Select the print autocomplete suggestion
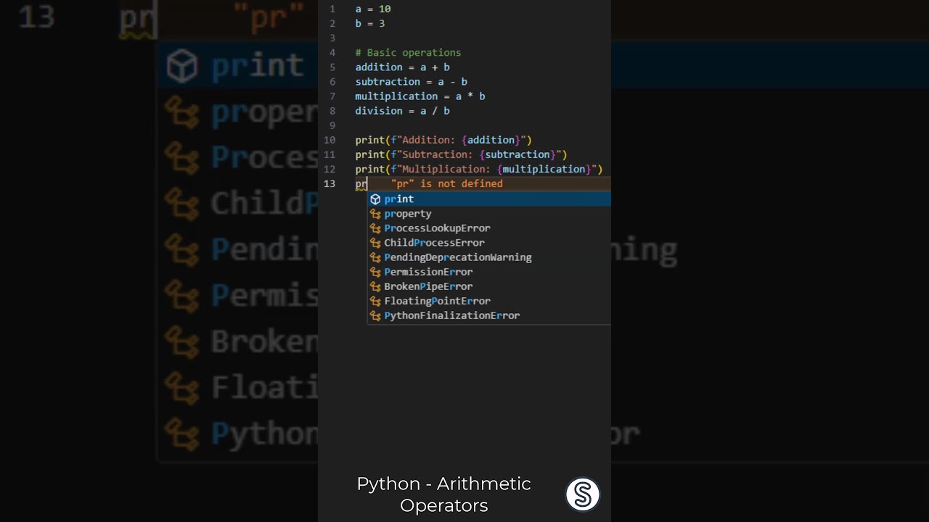Screen dimensions: 929x522 tap(489, 199)
